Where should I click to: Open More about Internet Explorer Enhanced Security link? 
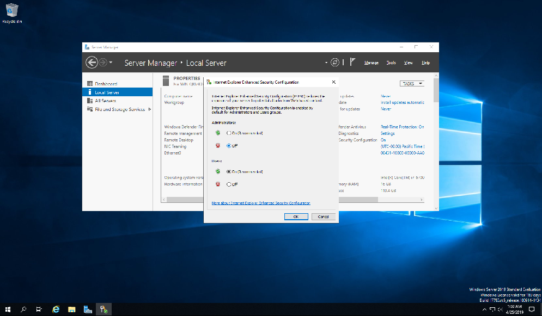coord(261,203)
